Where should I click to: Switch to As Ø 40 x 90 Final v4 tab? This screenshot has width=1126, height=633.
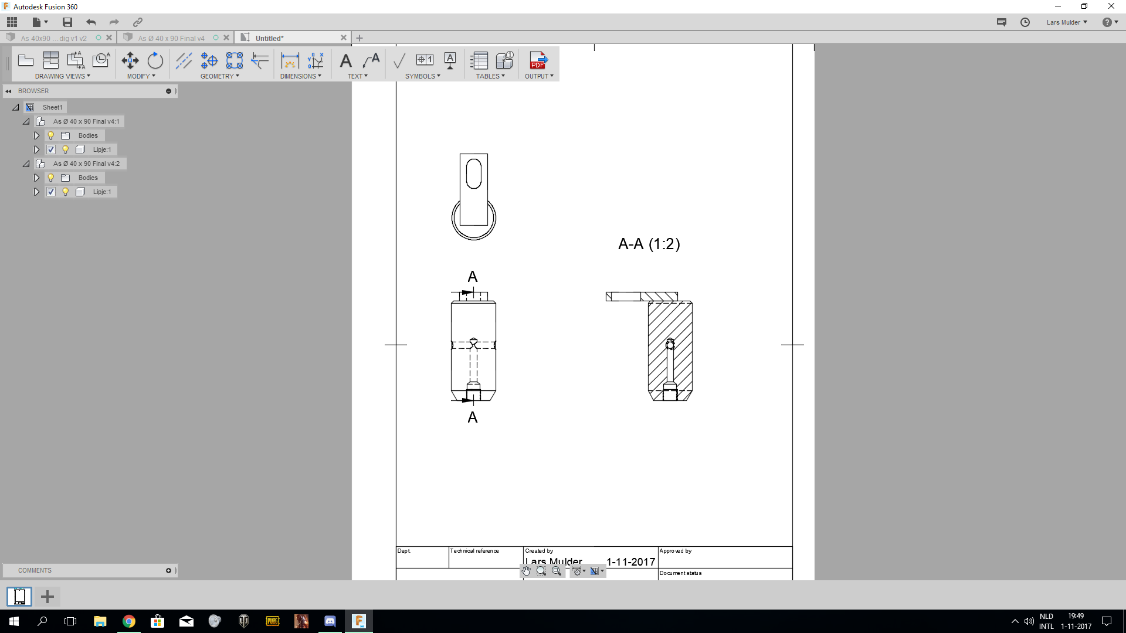[171, 38]
